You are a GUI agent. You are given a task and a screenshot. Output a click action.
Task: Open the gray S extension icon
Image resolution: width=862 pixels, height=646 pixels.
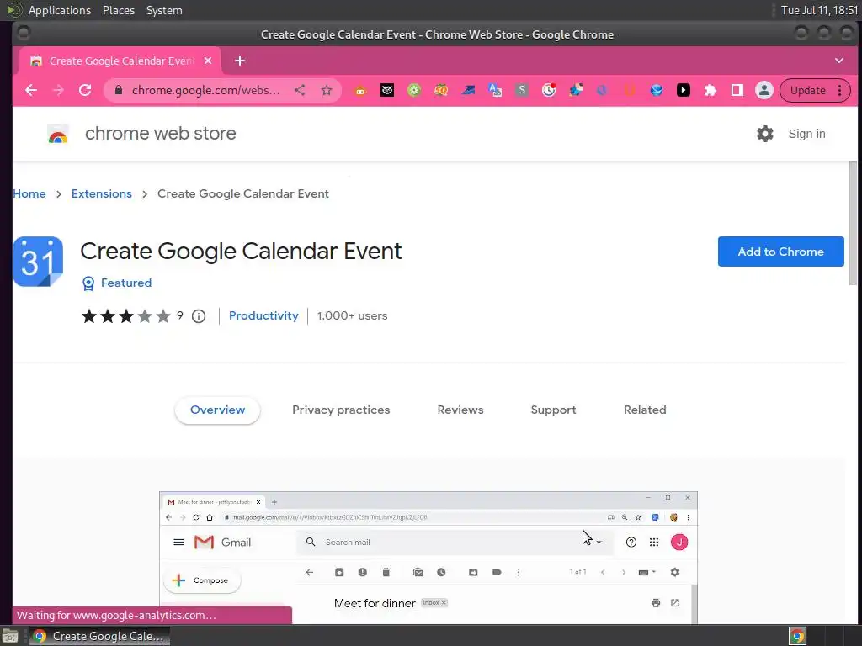(522, 90)
